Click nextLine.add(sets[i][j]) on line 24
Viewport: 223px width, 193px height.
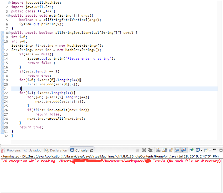point(60,101)
